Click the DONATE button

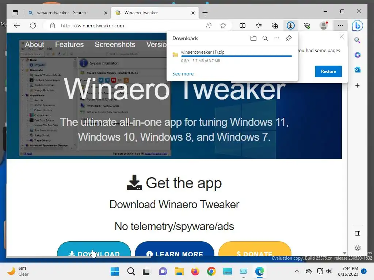tap(255, 249)
